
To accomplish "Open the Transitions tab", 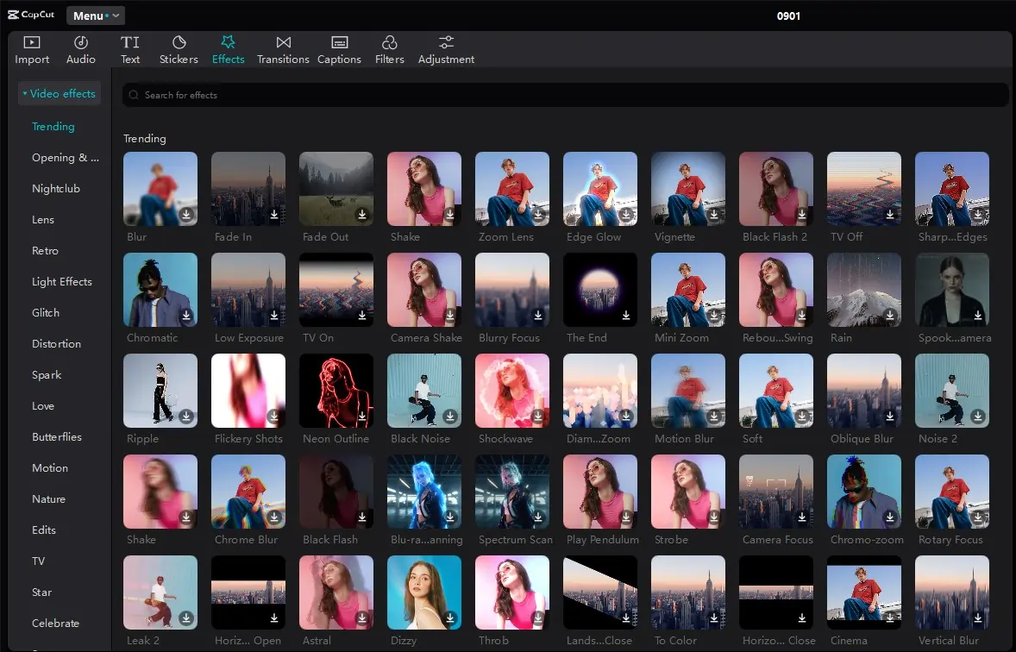I will (283, 50).
